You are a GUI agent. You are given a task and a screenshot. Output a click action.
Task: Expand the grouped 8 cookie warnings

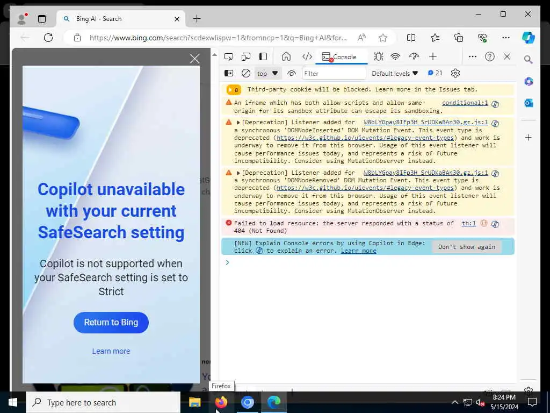click(234, 90)
